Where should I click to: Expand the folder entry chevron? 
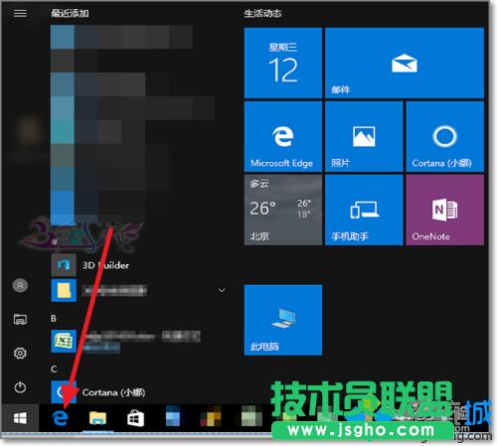click(222, 290)
